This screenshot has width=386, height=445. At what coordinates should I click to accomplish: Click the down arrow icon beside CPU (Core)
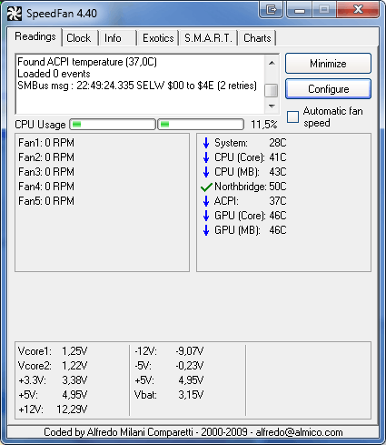pos(206,157)
